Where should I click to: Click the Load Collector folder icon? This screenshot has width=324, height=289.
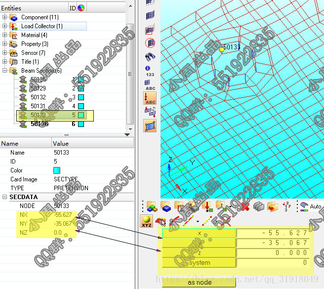pyautogui.click(x=14, y=26)
